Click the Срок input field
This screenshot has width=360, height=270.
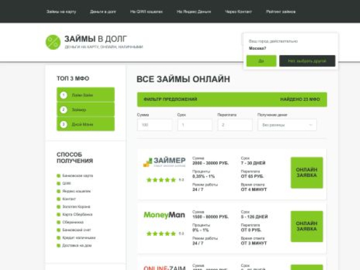click(x=194, y=125)
